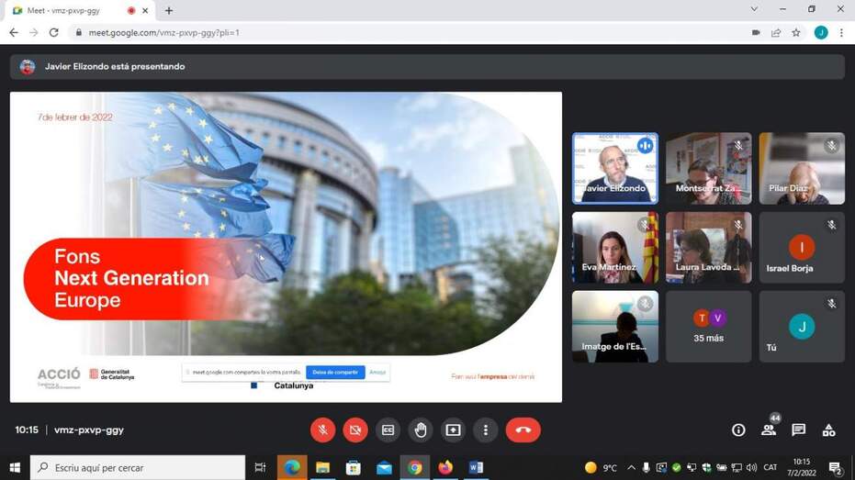Viewport: 855px width, 480px height.
Task: Expand hidden system tray icons
Action: pyautogui.click(x=631, y=468)
